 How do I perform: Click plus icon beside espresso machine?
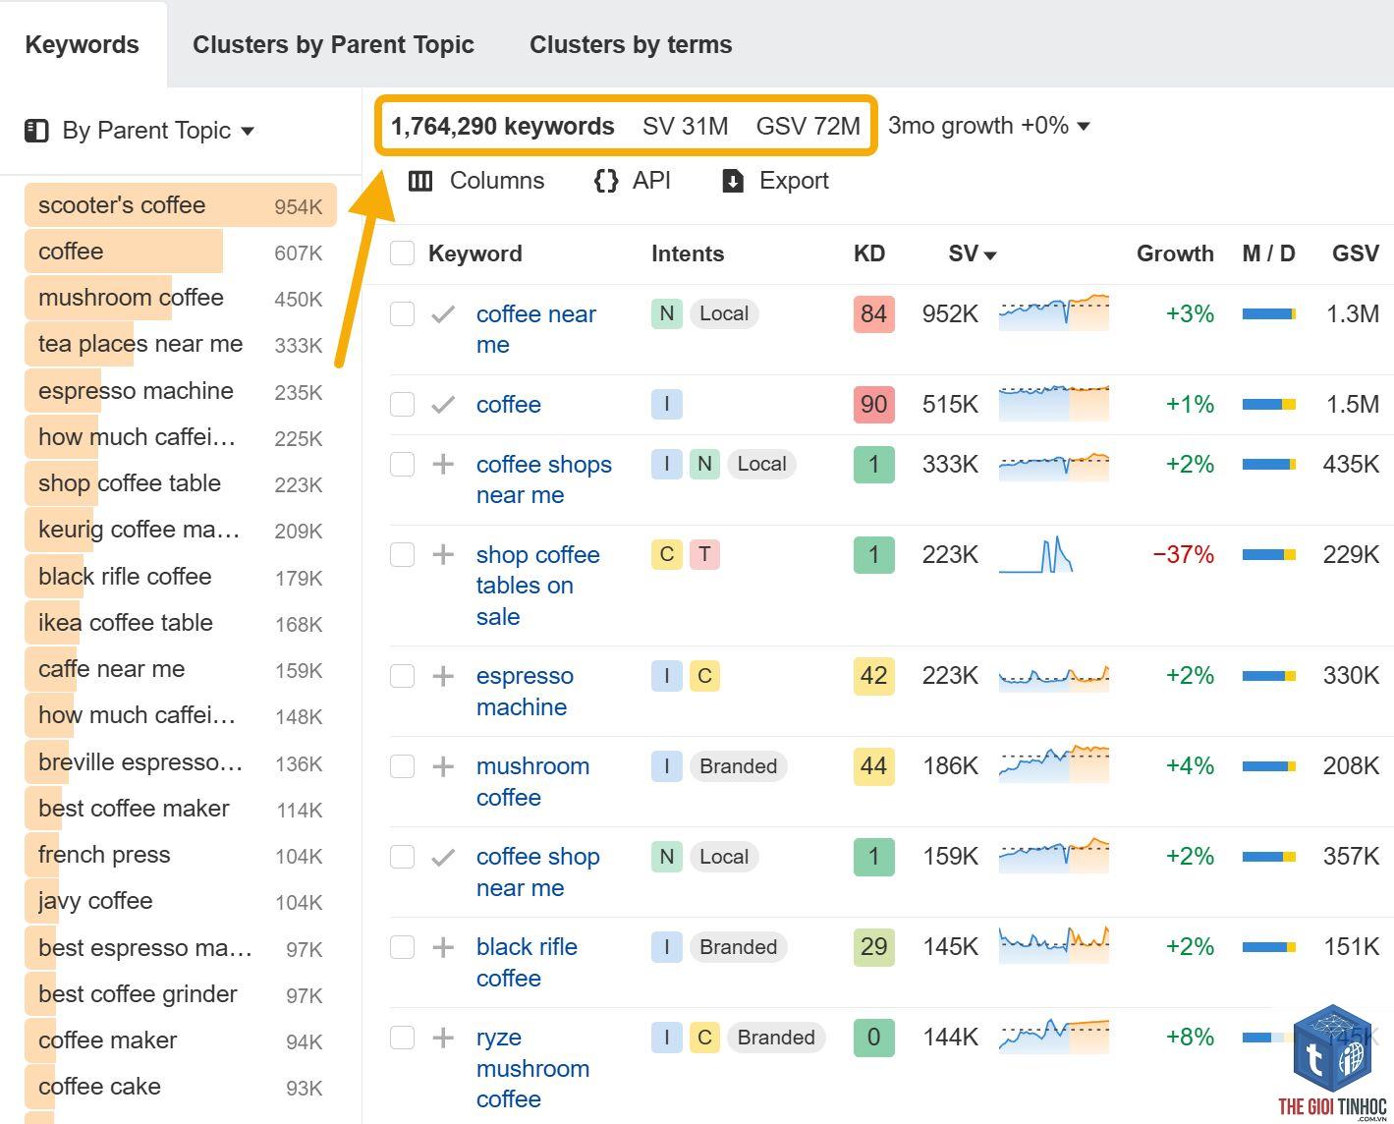click(x=443, y=676)
